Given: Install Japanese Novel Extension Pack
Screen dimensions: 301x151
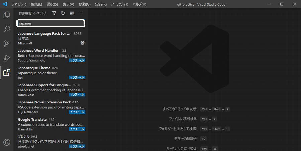Looking at the screenshot, I should (x=77, y=112).
